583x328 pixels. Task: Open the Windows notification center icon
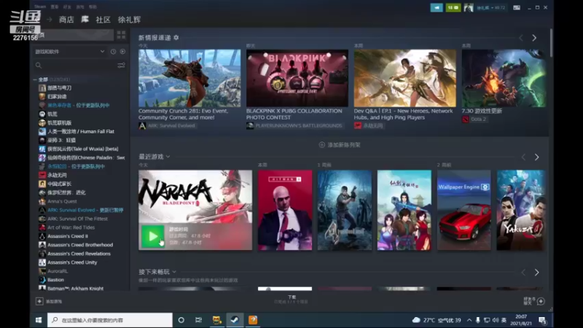click(542, 320)
